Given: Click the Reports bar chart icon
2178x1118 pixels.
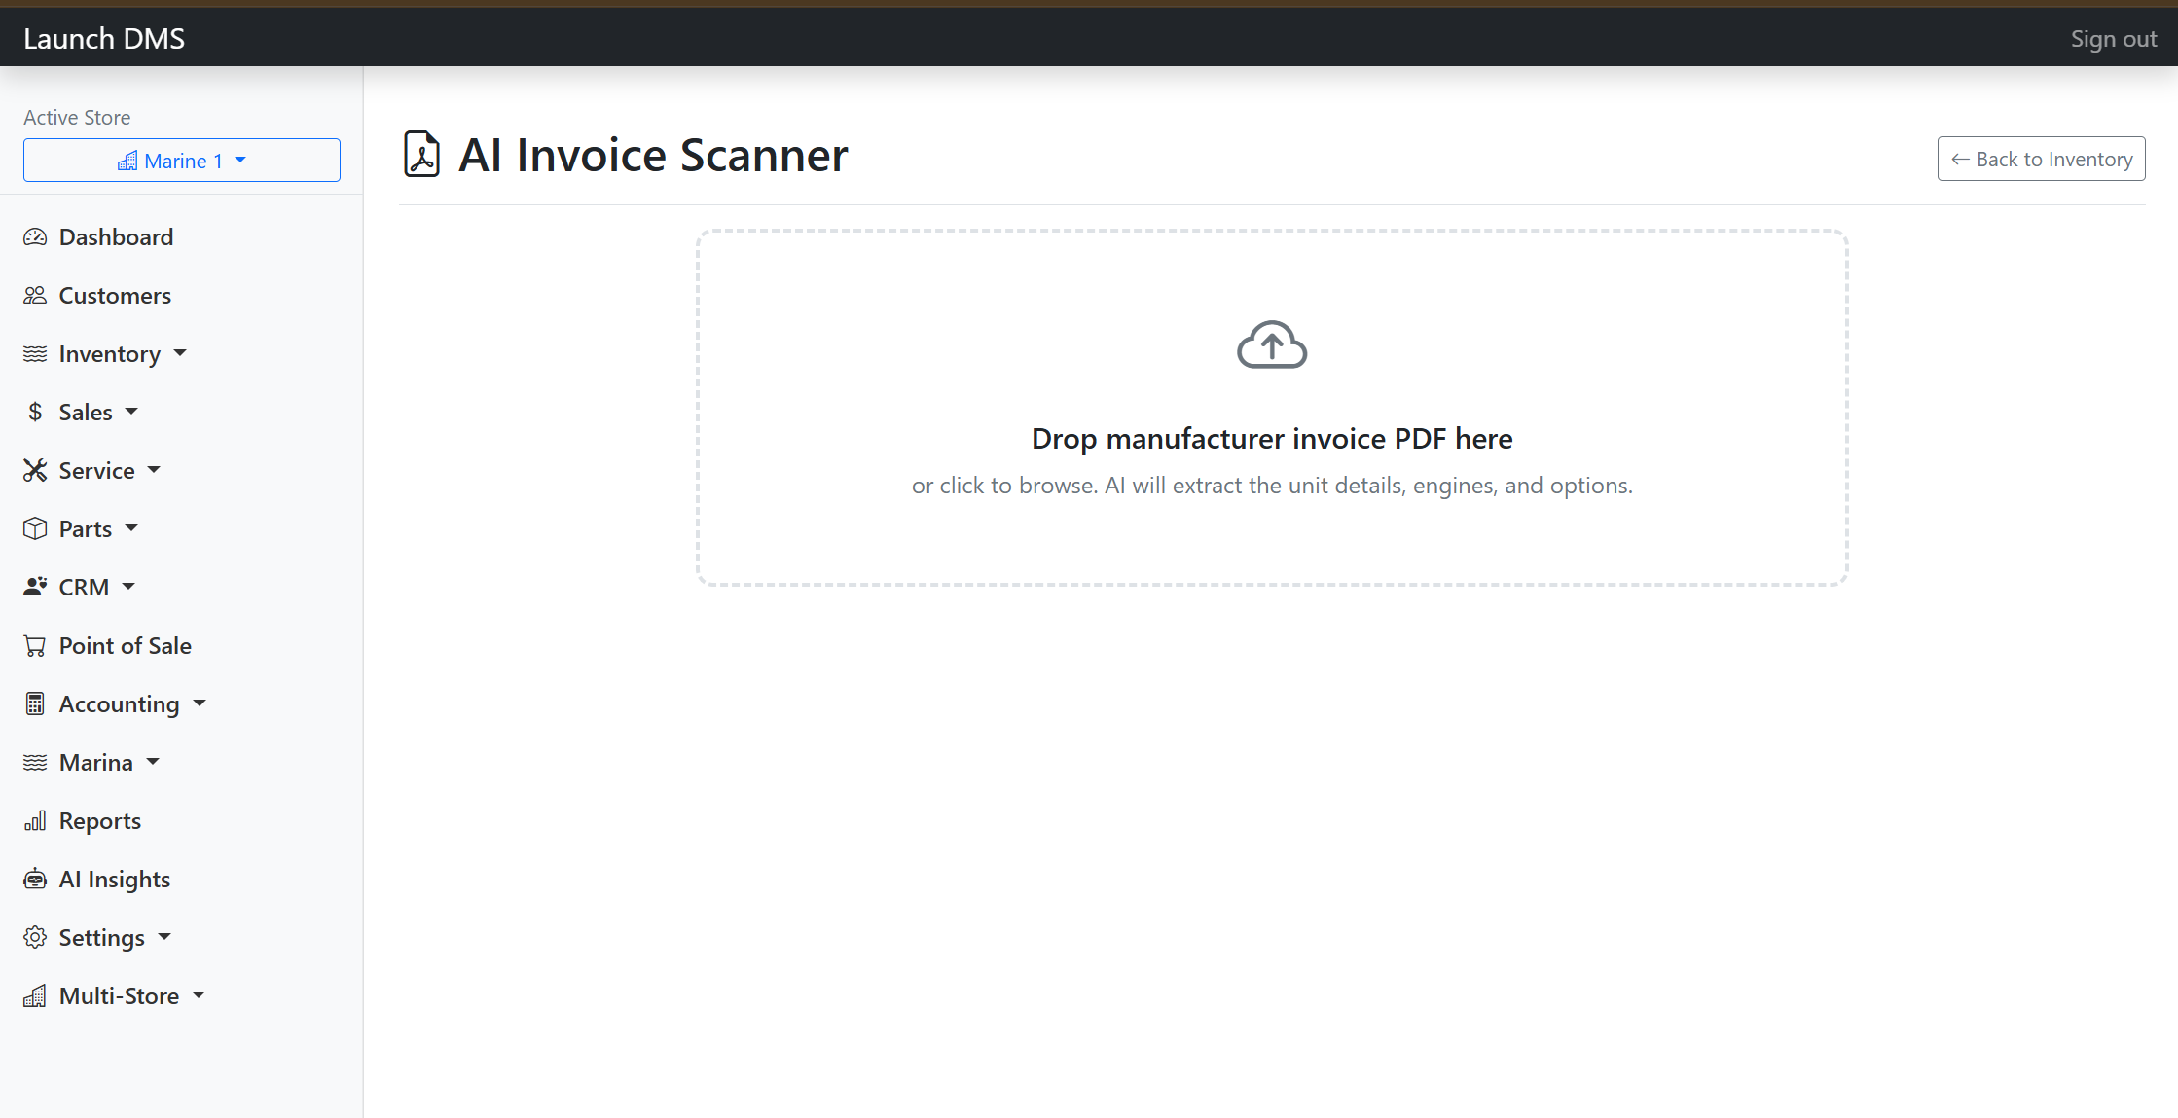Looking at the screenshot, I should click(35, 821).
